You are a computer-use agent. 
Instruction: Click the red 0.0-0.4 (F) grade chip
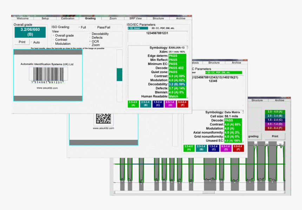click(181, 104)
